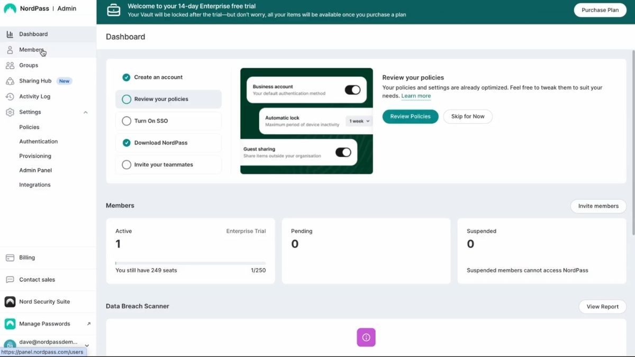Click the Nord Security Suite icon
The height and width of the screenshot is (357, 635).
point(10,301)
